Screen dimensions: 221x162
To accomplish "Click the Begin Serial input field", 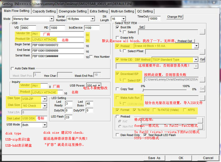I will [58, 45].
